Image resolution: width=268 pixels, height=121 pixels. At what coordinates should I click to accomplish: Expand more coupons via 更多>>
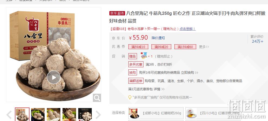[204, 47]
